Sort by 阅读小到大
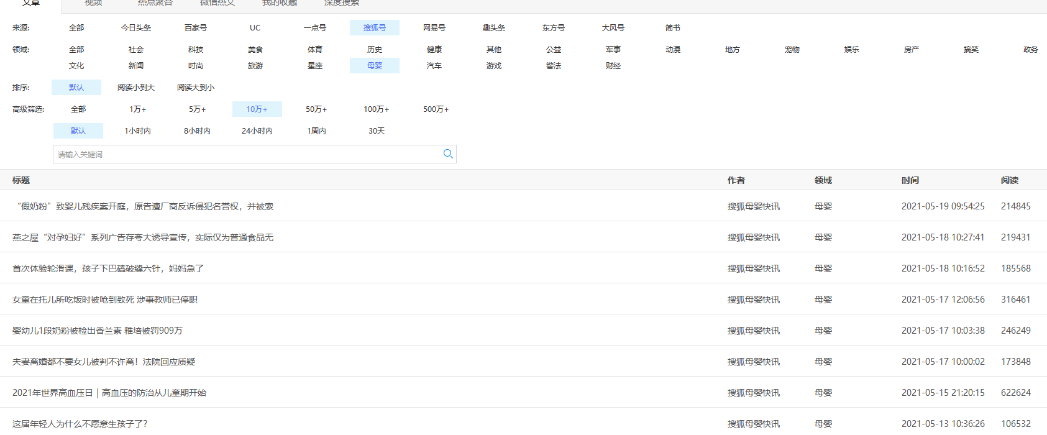Image resolution: width=1047 pixels, height=435 pixels. [136, 88]
